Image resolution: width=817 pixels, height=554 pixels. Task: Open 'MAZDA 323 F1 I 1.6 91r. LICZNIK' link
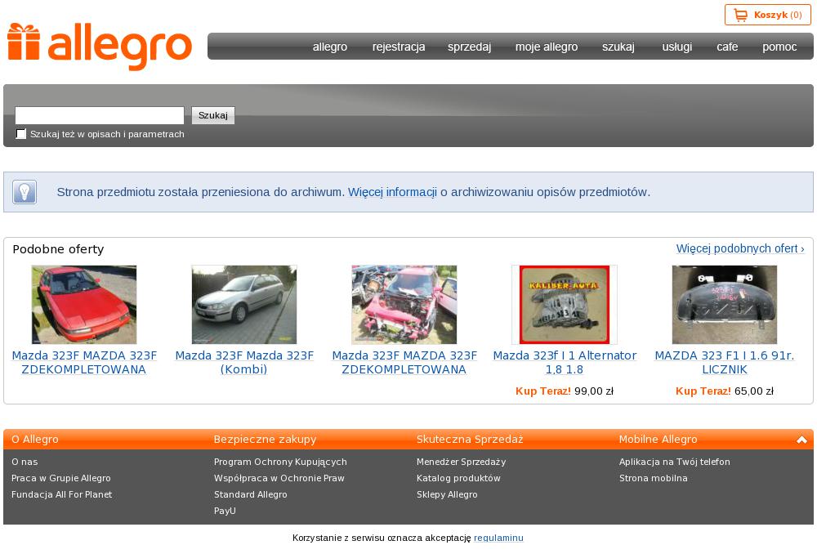click(x=724, y=362)
